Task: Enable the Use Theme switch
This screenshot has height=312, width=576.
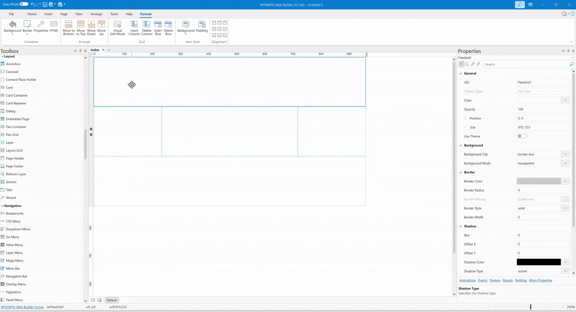Action: 522,136
